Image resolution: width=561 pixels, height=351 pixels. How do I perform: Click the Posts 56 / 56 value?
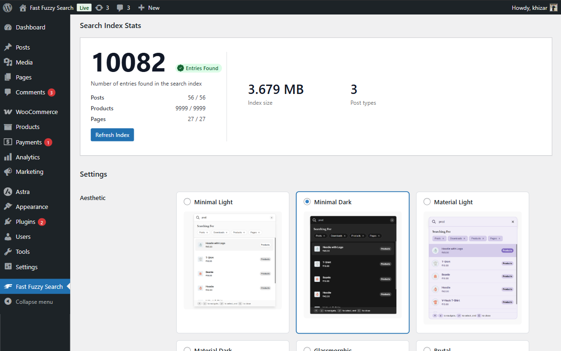pyautogui.click(x=196, y=98)
